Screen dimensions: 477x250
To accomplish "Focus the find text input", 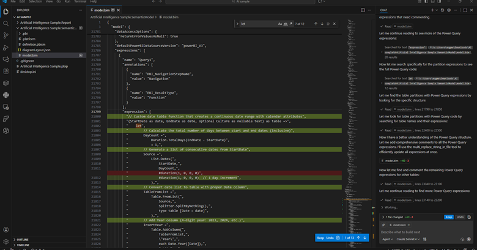I will pos(259,24).
